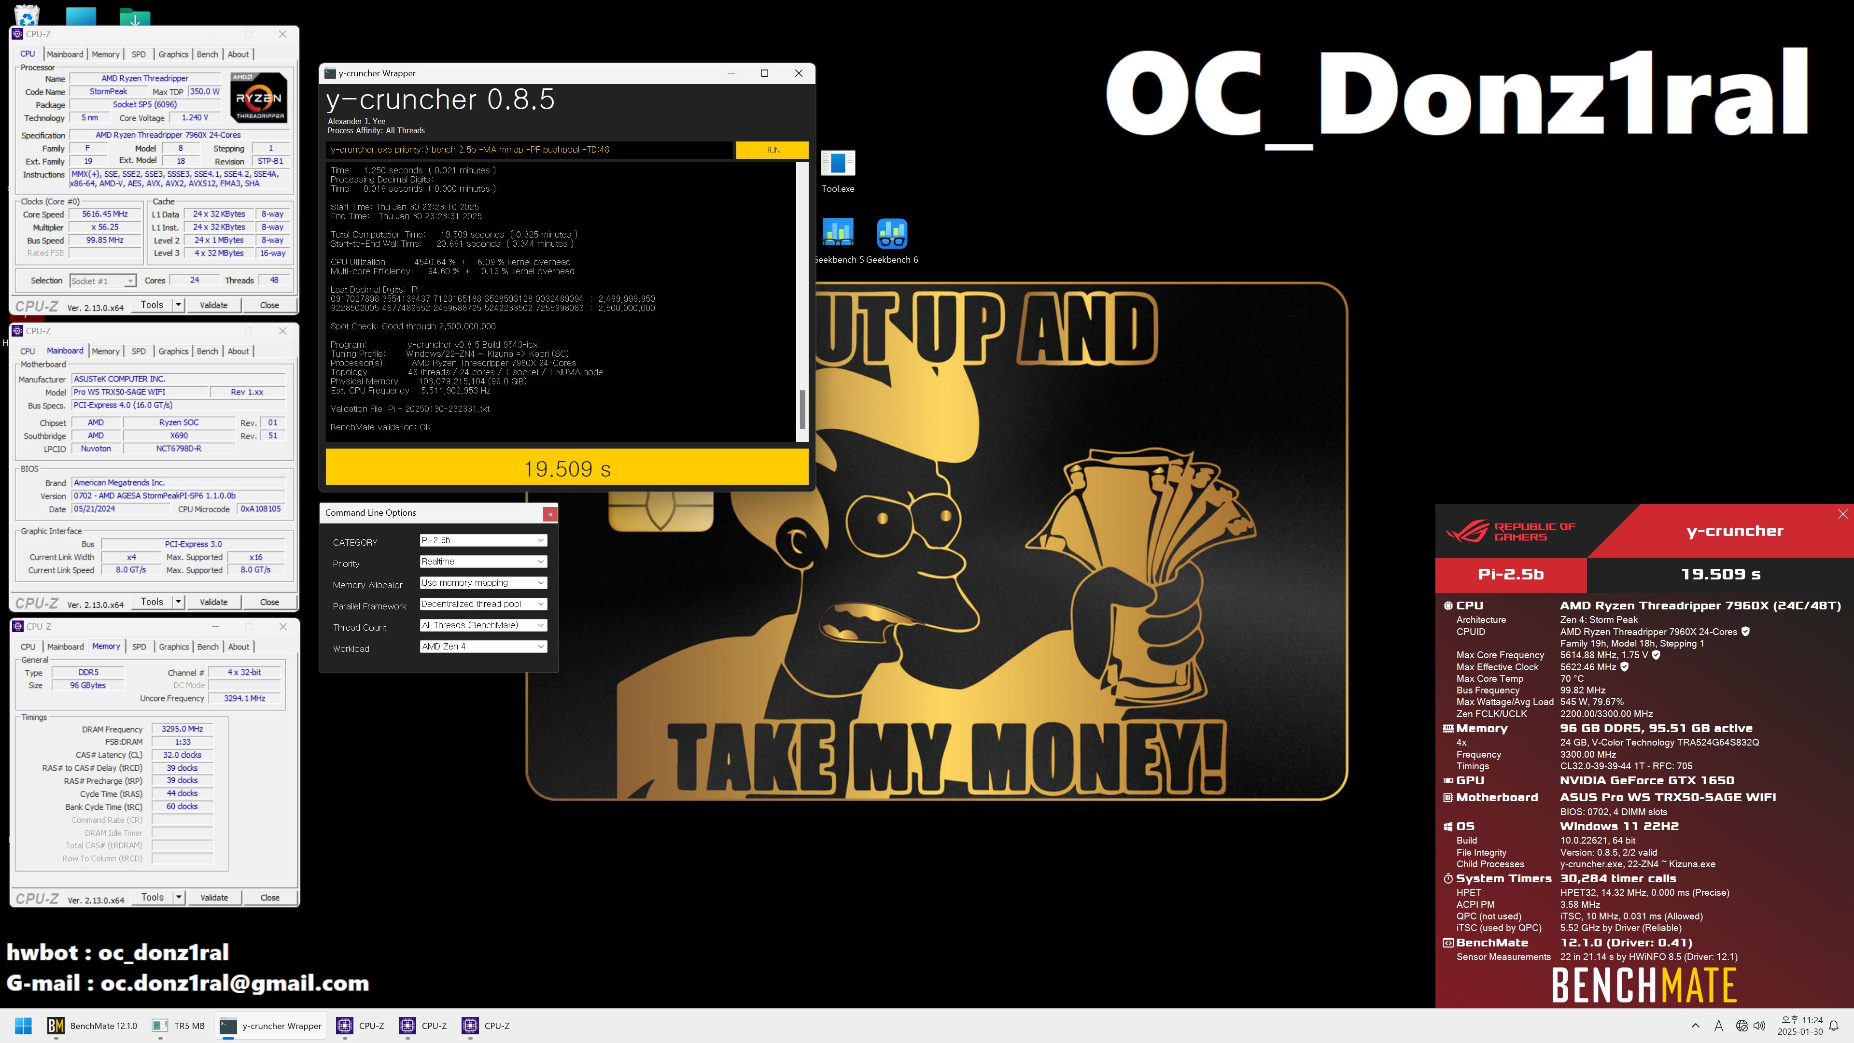This screenshot has height=1043, width=1854.
Task: Expand the Memory Allocator dropdown
Action: 483,583
